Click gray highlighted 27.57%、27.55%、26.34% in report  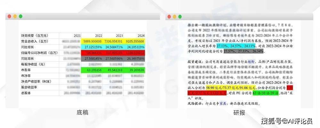(244, 52)
